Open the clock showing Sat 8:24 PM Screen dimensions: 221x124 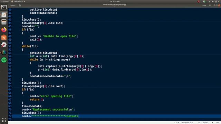(x=114, y=1)
